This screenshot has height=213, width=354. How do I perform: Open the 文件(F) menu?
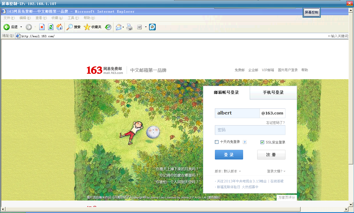point(9,18)
